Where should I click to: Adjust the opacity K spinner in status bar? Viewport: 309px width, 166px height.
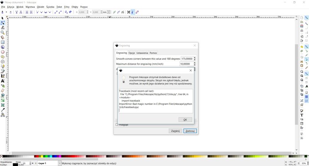(30, 163)
